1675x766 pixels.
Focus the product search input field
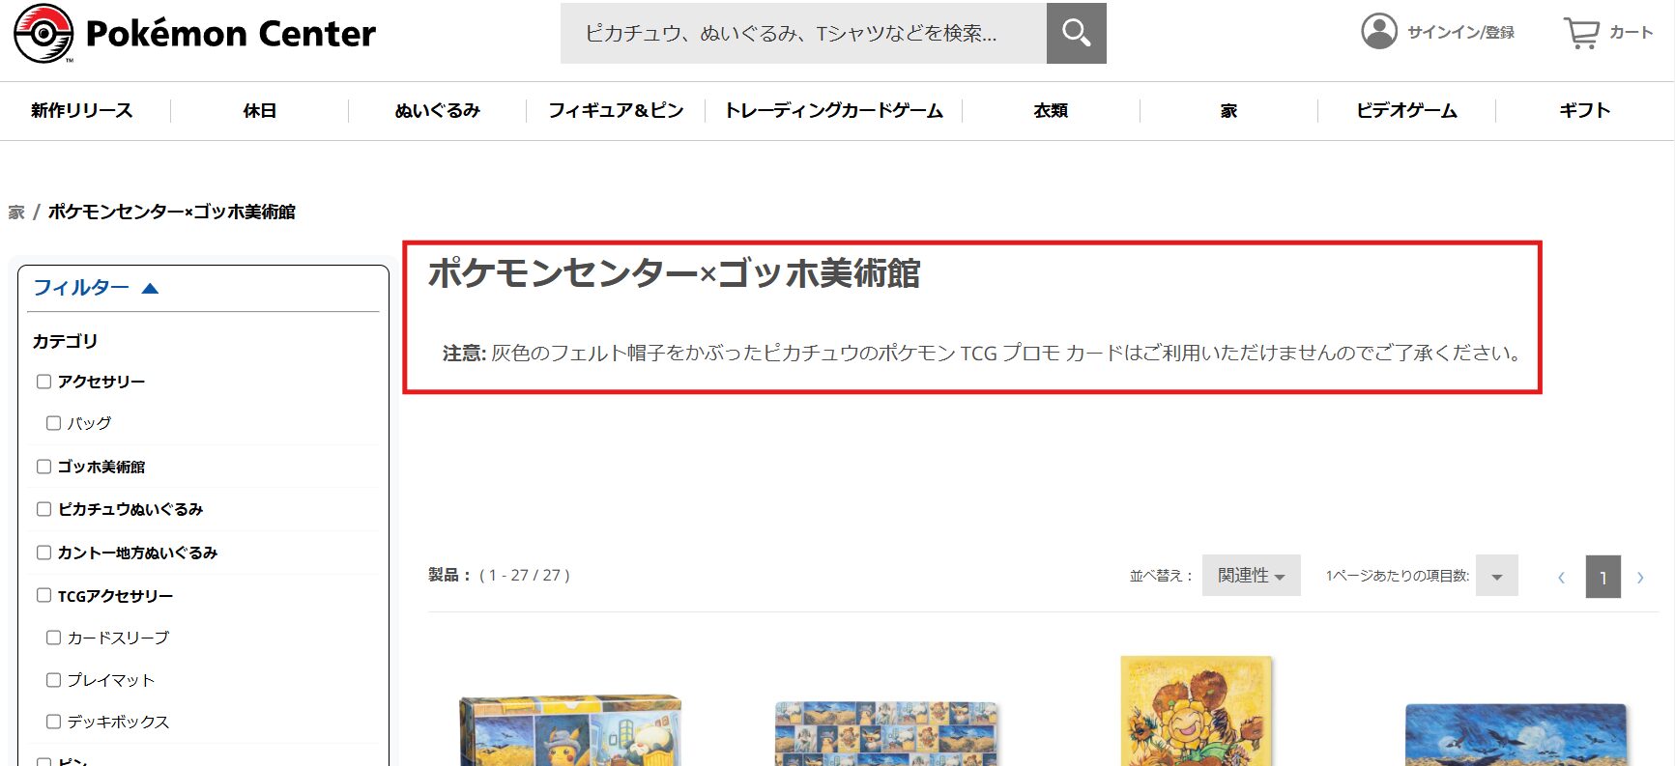pyautogui.click(x=803, y=33)
